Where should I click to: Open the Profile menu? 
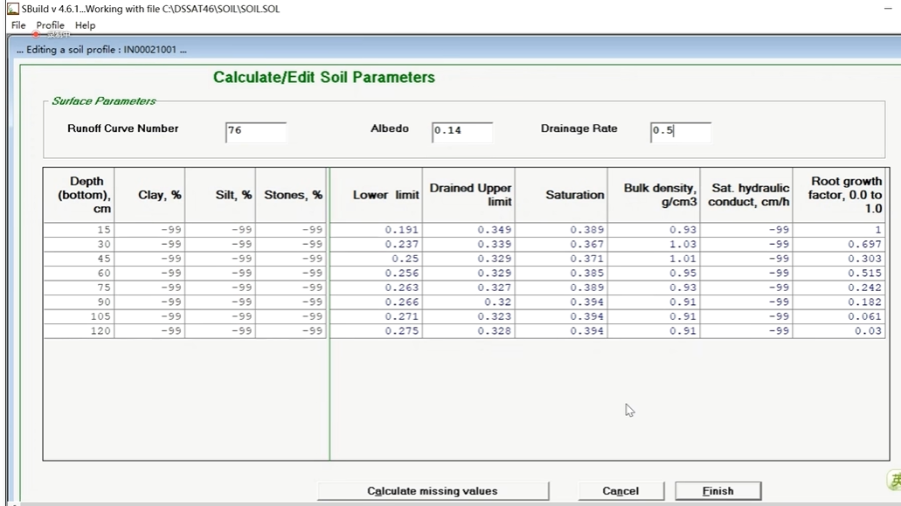[x=50, y=25]
